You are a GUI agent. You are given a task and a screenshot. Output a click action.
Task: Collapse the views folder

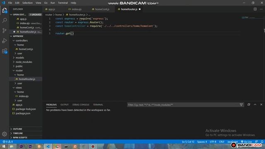click(x=19, y=88)
